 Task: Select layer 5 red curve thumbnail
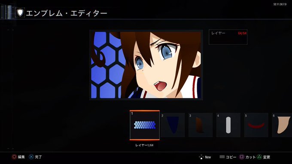(x=256, y=125)
